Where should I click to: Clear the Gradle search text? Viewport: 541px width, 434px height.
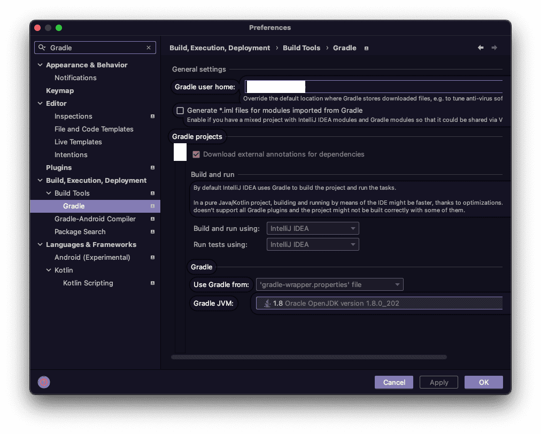tap(149, 48)
